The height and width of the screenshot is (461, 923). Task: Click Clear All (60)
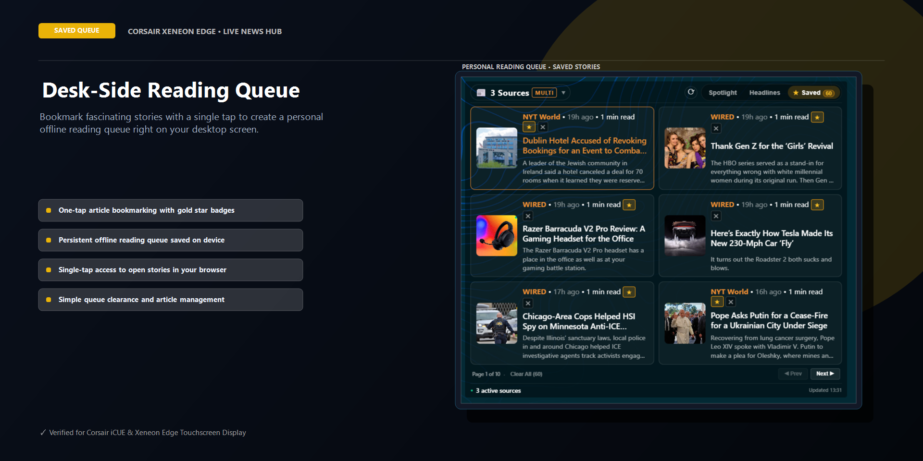click(526, 374)
